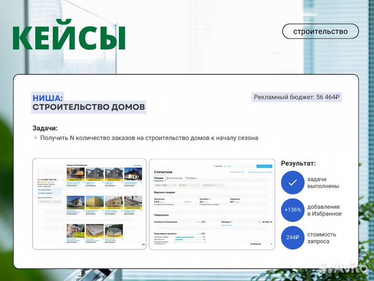The width and height of the screenshot is (374, 281).
Task: Click the Получить N количество заказов text
Action: click(149, 138)
